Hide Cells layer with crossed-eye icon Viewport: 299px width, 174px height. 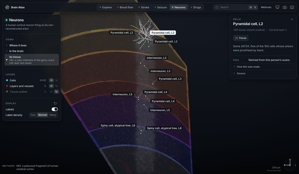[x=56, y=80]
